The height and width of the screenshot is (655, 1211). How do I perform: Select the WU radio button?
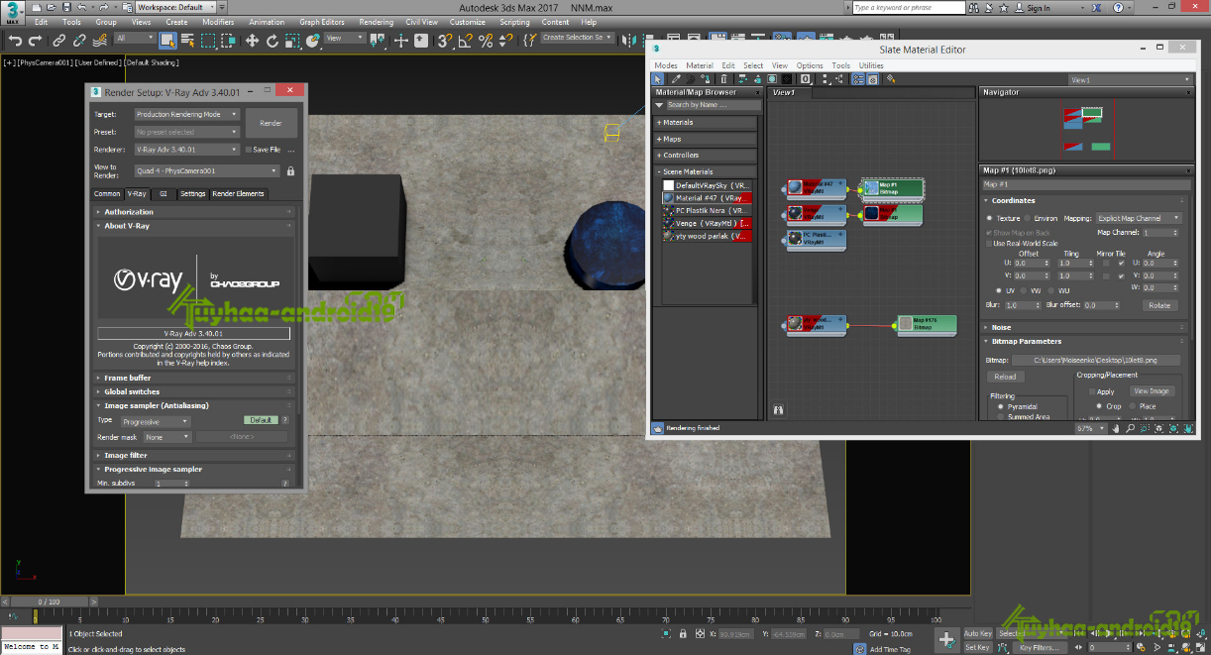pyautogui.click(x=1051, y=290)
